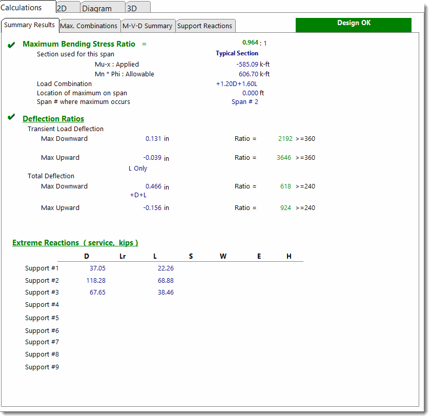Image resolution: width=432 pixels, height=419 pixels.
Task: Click the Support #1 row label
Action: click(x=42, y=268)
